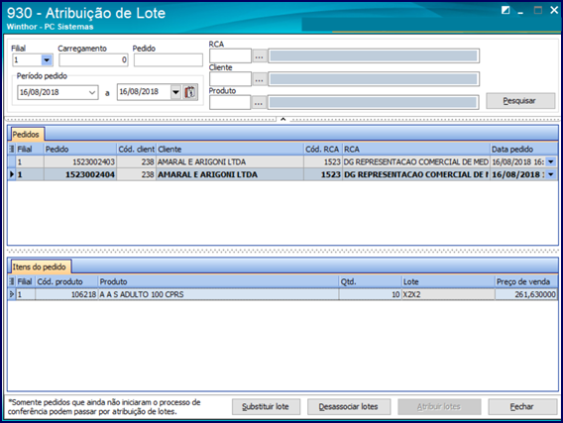Click the Substituir lote button

pyautogui.click(x=266, y=407)
